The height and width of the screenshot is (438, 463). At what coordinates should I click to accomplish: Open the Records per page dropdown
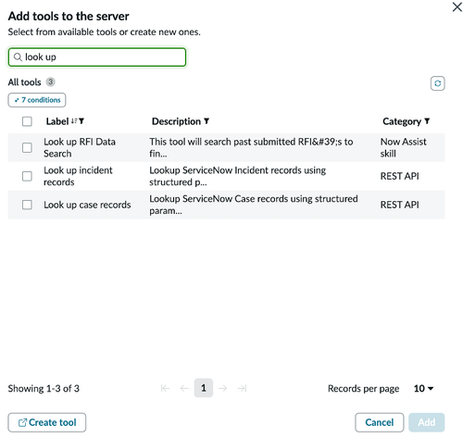point(423,388)
